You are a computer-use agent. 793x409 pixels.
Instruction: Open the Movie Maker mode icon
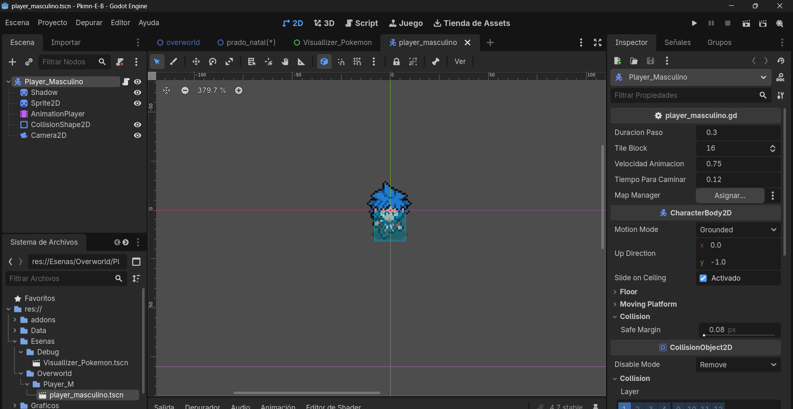point(779,24)
